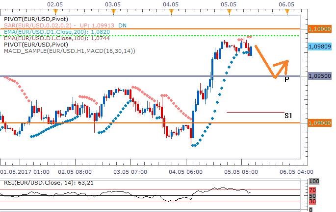Click the orange marker under 03.05

(114, 10)
